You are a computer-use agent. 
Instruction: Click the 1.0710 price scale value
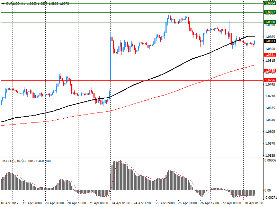[270, 96]
